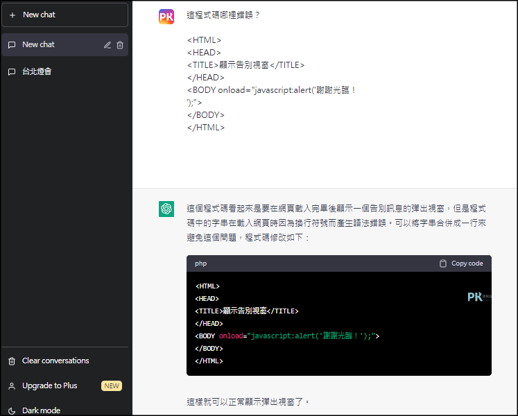Click the clipboard icon in code block header
518x416 pixels.
(443, 263)
